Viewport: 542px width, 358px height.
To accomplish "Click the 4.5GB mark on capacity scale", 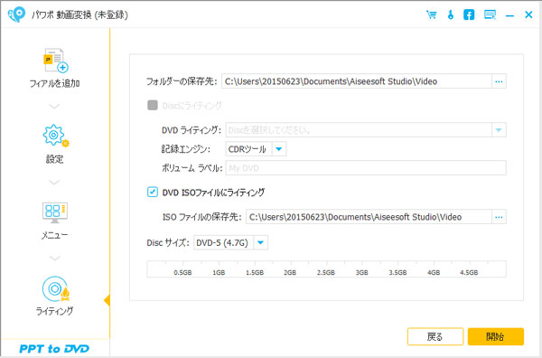I will [x=469, y=272].
